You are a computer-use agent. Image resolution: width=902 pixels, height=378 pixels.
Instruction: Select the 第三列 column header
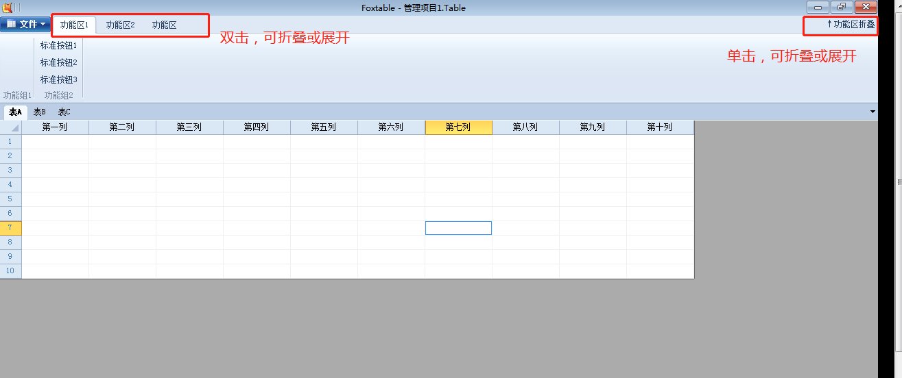tap(190, 127)
